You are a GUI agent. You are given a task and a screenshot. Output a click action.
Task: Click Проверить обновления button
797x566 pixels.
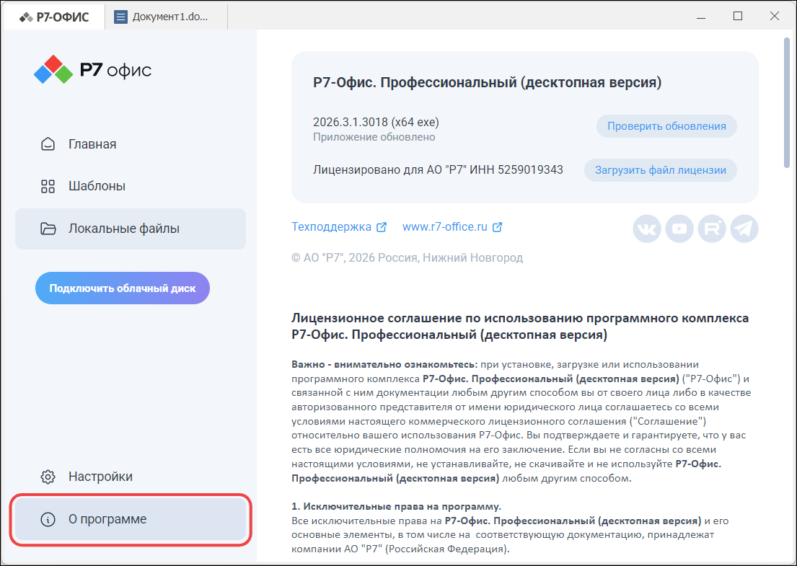click(x=666, y=126)
